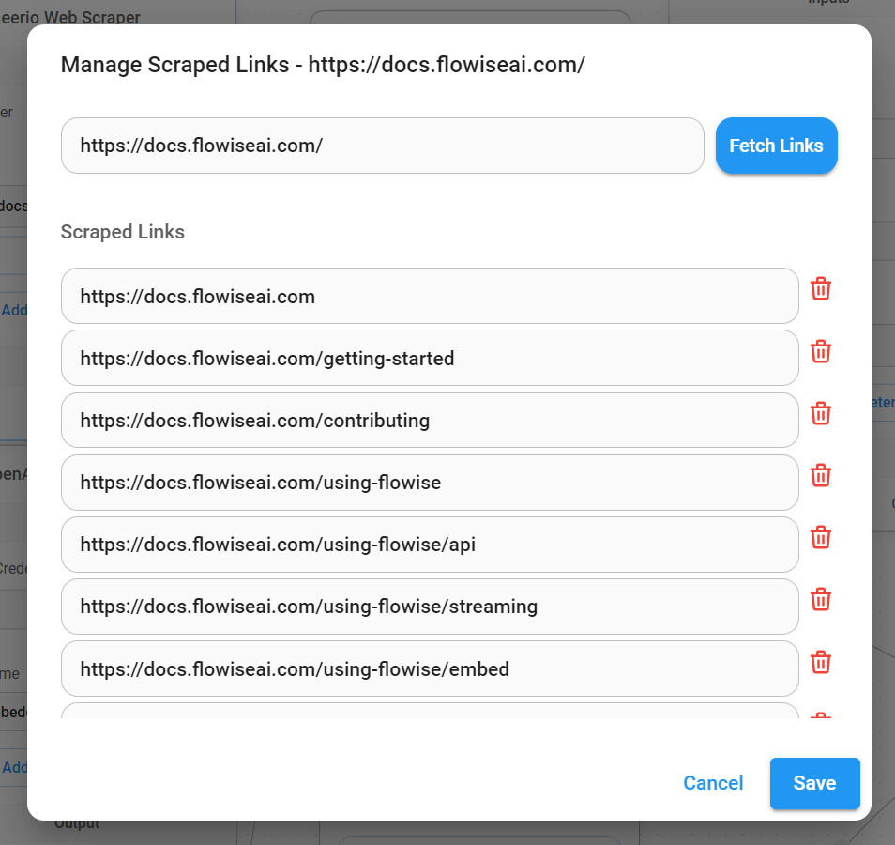Save the scraped links
The image size is (895, 845).
pos(814,783)
